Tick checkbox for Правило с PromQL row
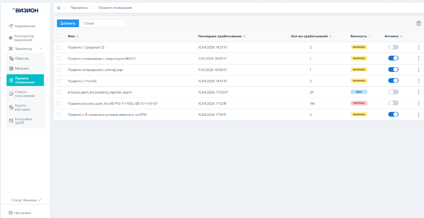The height and width of the screenshot is (218, 424). point(59,81)
